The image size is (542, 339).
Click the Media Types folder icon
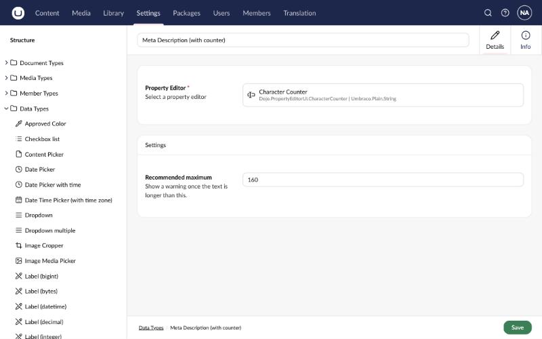[x=14, y=78]
